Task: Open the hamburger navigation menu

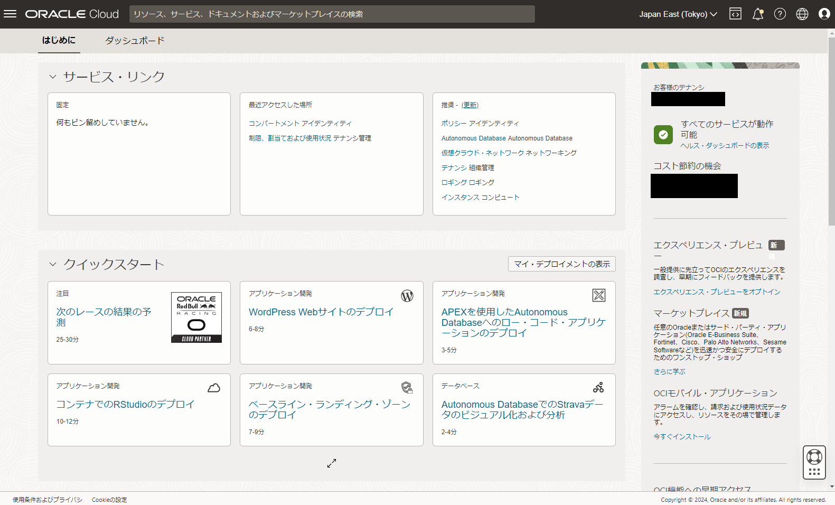Action: point(10,14)
